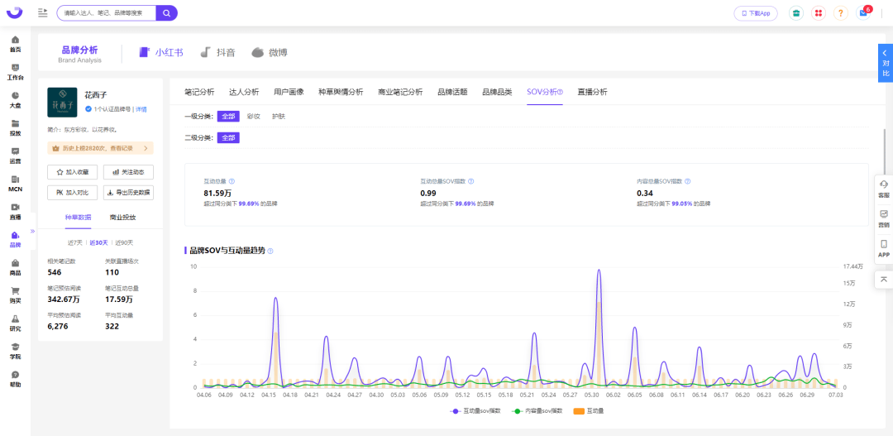893x436 pixels.
Task: Click help icon next to 互动总量SOV指数
Action: point(470,181)
